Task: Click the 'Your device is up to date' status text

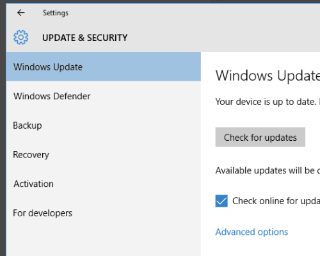Action: tap(266, 102)
